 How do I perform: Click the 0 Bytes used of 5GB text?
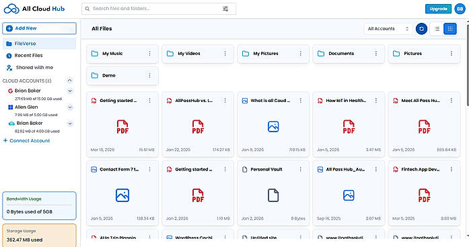tap(30, 212)
